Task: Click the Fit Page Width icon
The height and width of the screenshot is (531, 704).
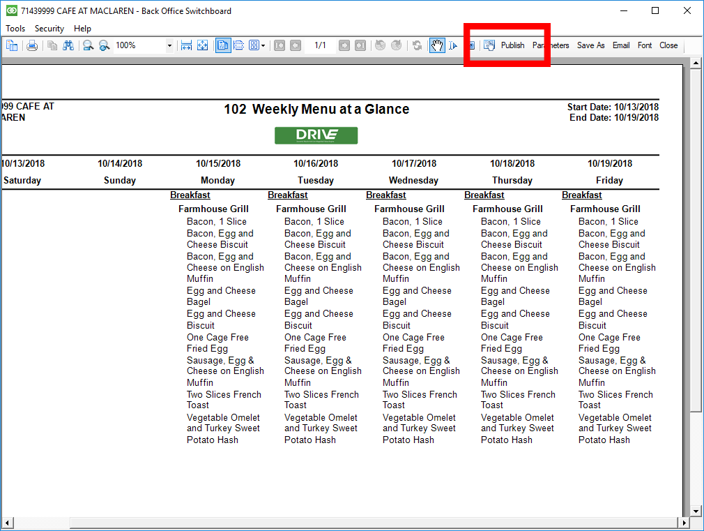Action: 187,45
